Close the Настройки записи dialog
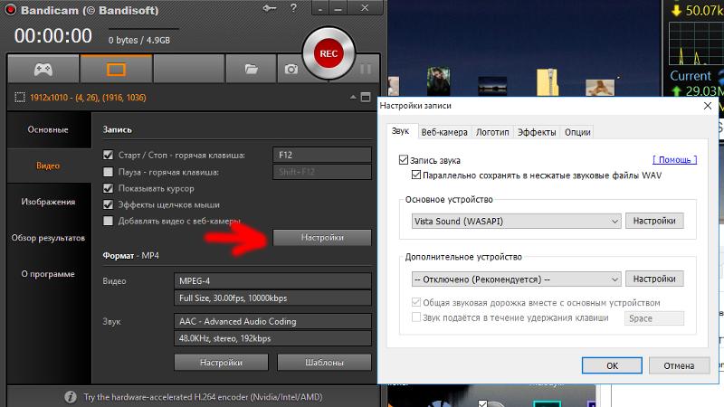This screenshot has width=724, height=407. point(708,106)
